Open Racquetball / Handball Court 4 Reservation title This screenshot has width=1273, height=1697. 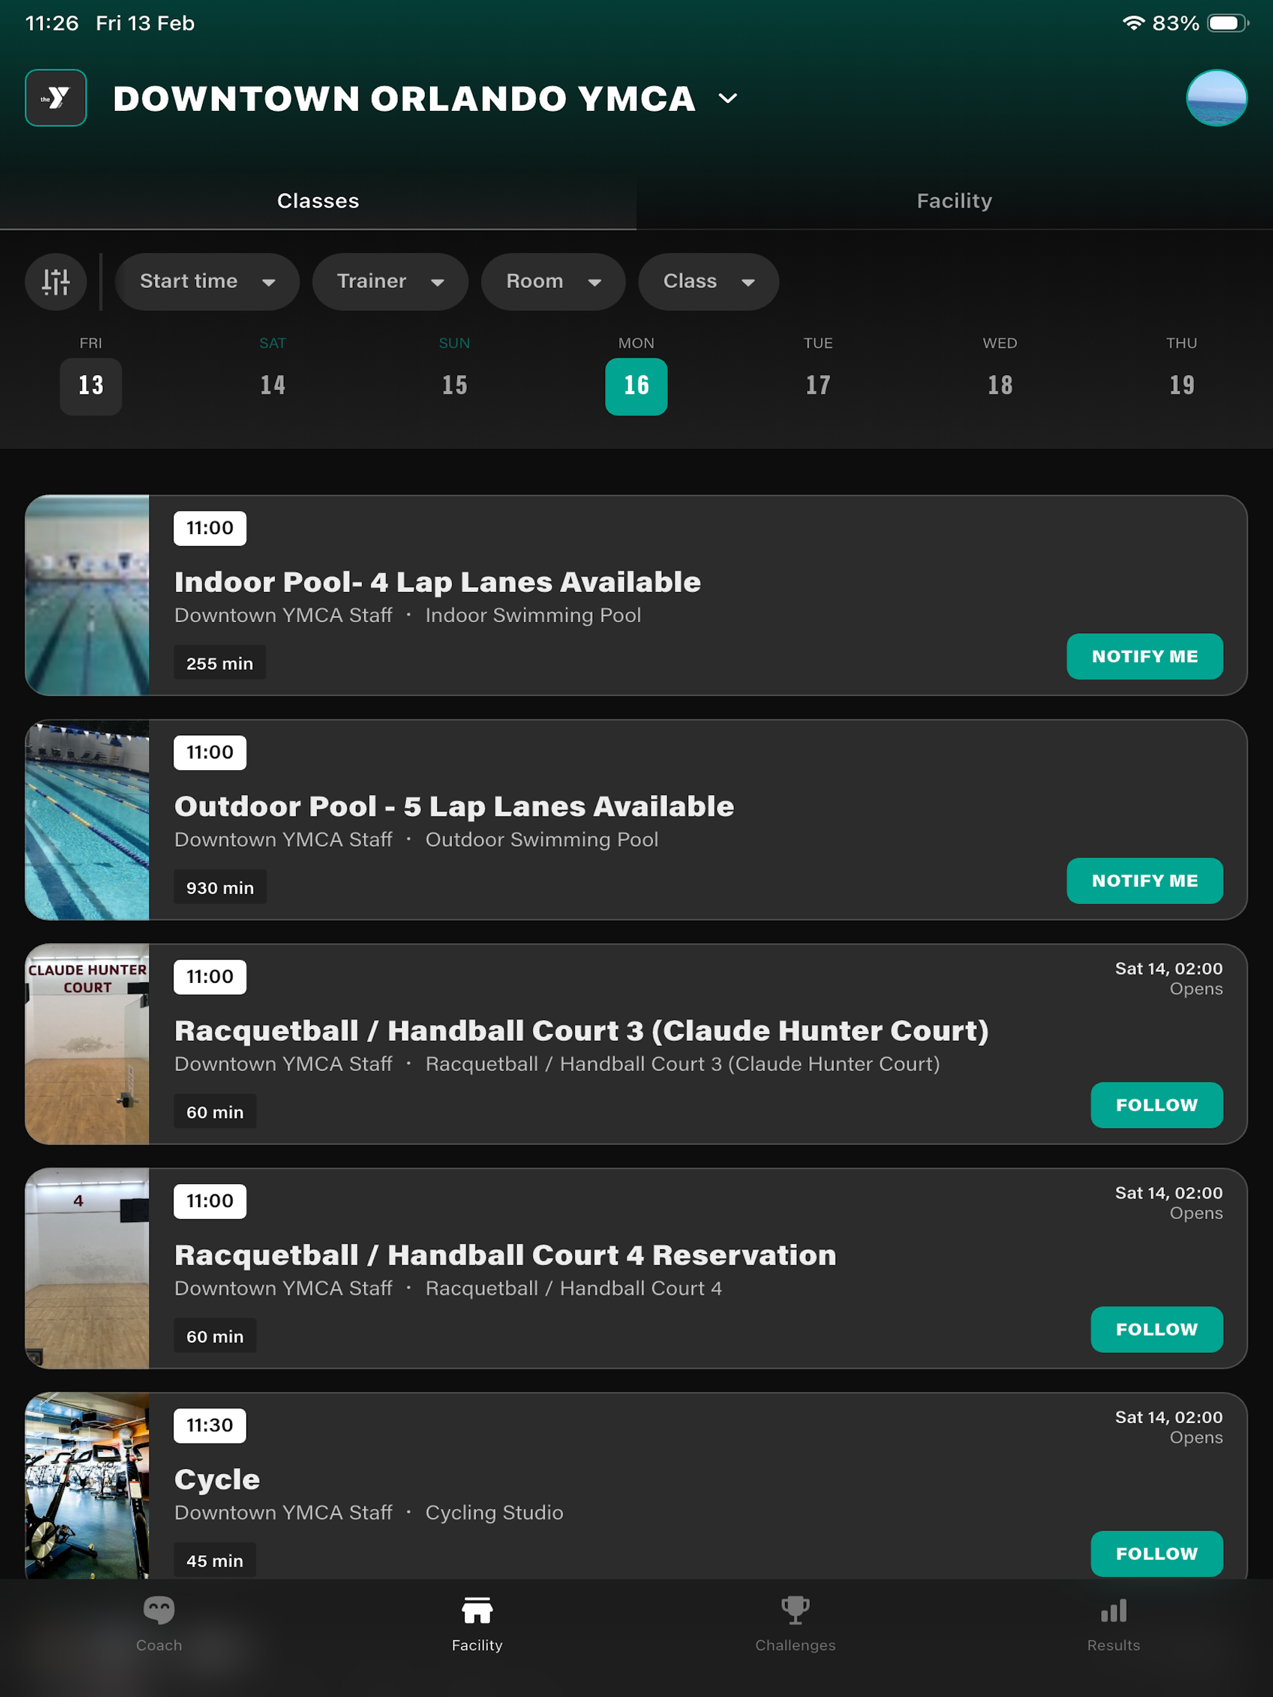point(505,1255)
